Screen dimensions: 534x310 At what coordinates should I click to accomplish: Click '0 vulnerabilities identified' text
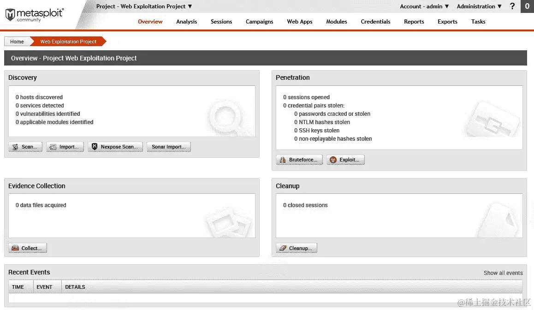pos(47,114)
